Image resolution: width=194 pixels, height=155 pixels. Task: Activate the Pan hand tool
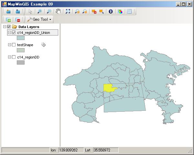[58, 11]
